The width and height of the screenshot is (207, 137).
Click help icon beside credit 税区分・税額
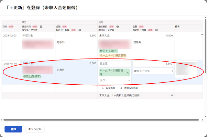tap(156, 30)
